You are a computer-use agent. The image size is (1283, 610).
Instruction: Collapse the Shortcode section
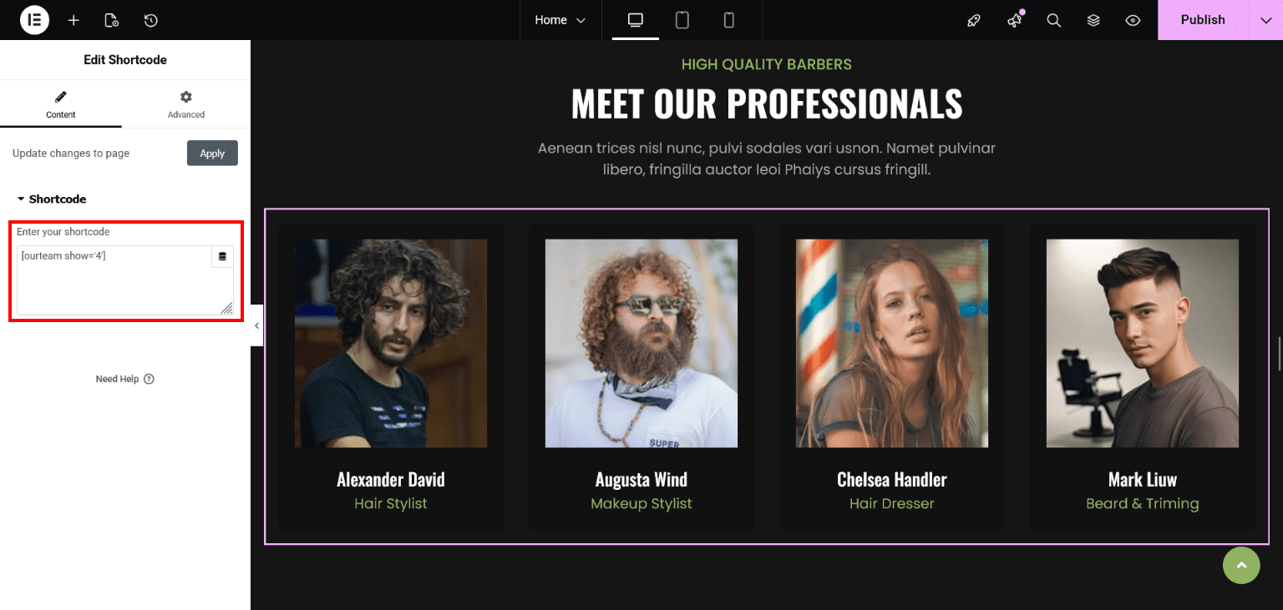pyautogui.click(x=52, y=199)
